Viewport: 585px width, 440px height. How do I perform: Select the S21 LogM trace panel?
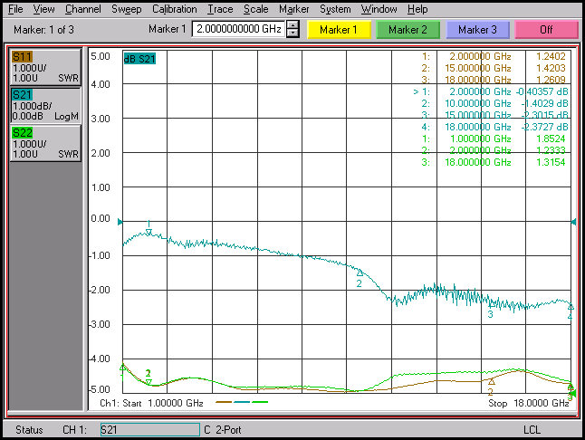44,105
